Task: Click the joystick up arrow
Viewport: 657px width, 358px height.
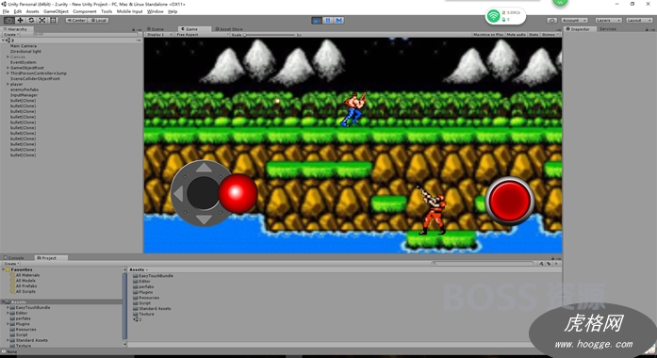Action: tap(204, 168)
